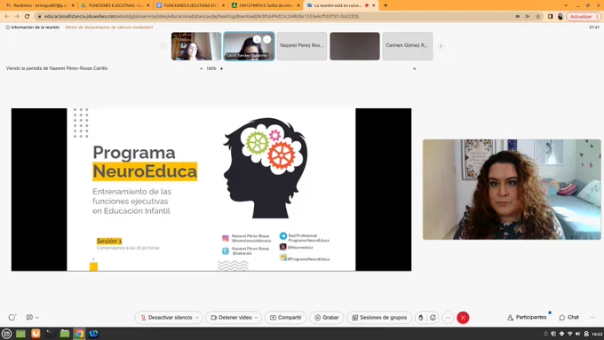Bookmark this page with the star icon
This screenshot has height=340, width=604.
pyautogui.click(x=537, y=17)
